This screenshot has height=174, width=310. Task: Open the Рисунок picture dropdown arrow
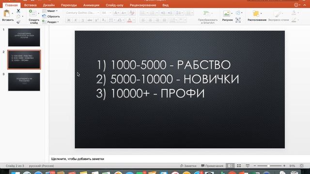pyautogui.click(x=232, y=14)
